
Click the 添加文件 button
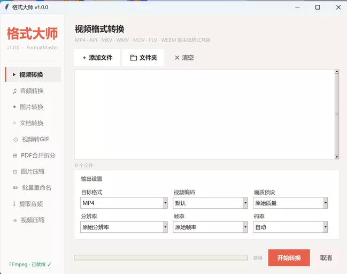click(x=97, y=58)
